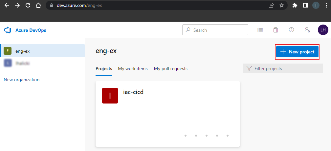Image resolution: width=331 pixels, height=151 pixels.
Task: Open the browser home page
Action: coord(38,6)
